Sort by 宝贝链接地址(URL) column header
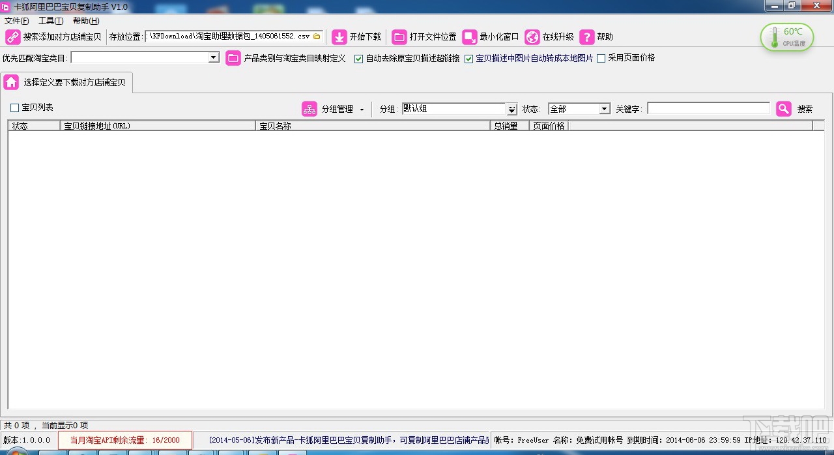Viewport: 834px width, 455px height. pyautogui.click(x=158, y=126)
